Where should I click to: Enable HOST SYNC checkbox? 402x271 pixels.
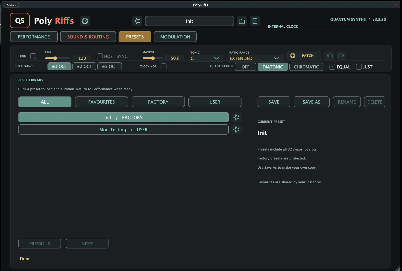click(x=100, y=56)
